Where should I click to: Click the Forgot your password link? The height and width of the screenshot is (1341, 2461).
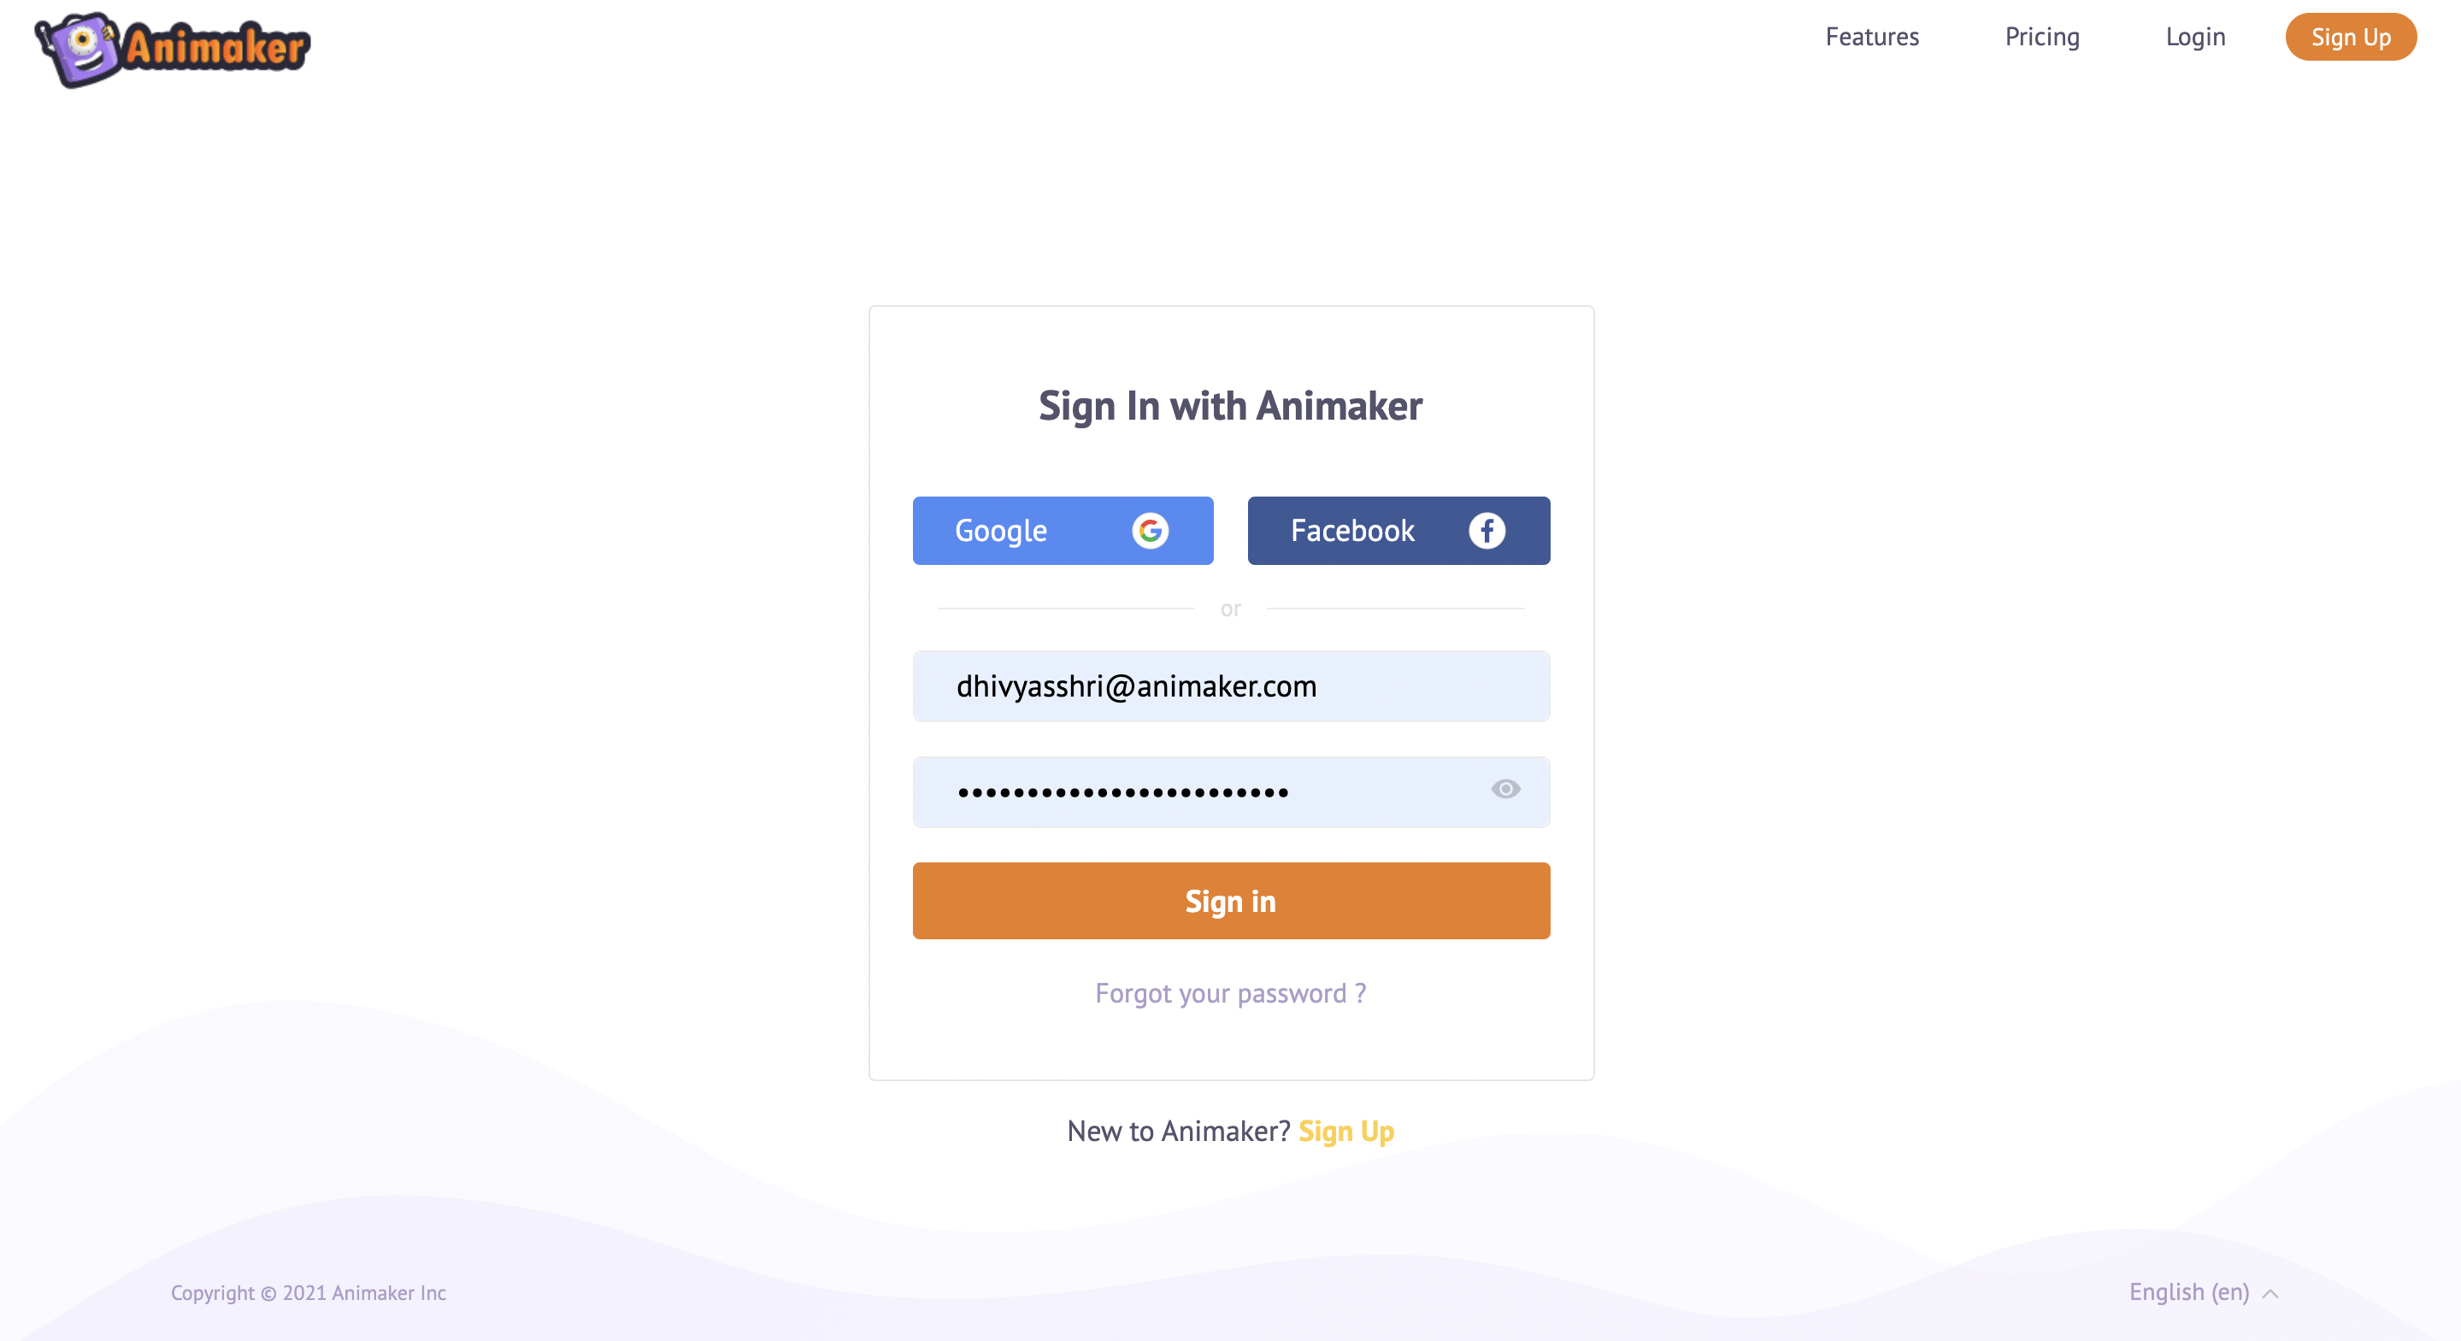point(1231,992)
